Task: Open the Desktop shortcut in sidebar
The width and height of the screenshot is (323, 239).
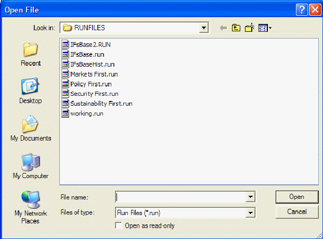Action: pyautogui.click(x=31, y=91)
